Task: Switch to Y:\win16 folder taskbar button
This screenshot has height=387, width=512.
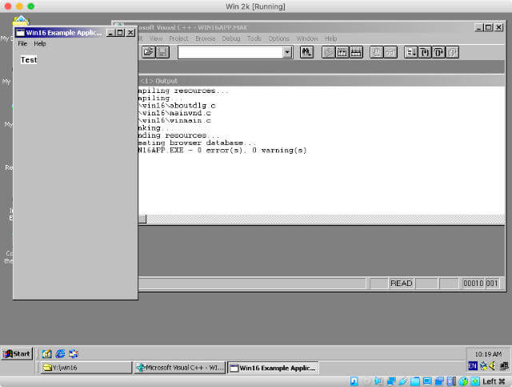Action: (86, 368)
